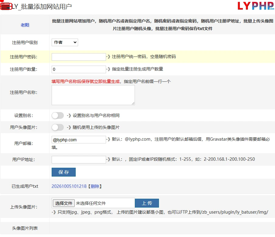Click the 头像图片列表 label
The height and width of the screenshot is (237, 275).
coord(25,228)
